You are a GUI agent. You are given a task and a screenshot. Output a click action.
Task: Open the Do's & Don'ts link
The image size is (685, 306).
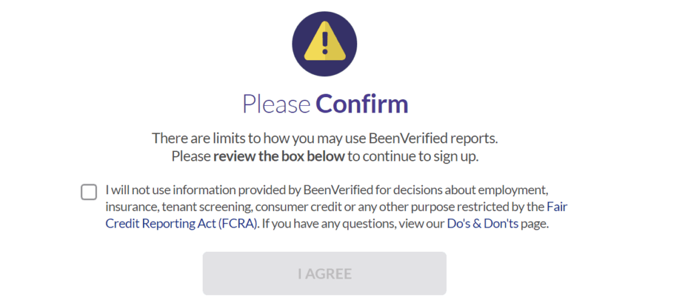[482, 224]
